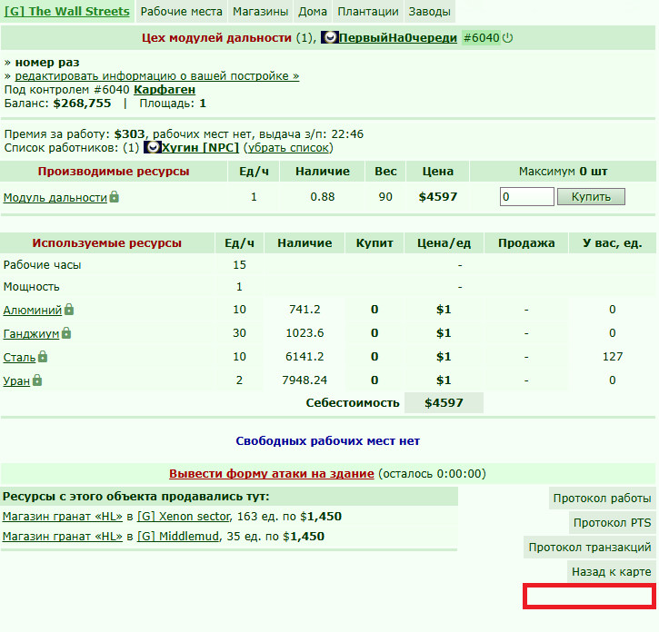The width and height of the screenshot is (659, 632).
Task: Open the Ганджиум resource link
Action: (31, 334)
